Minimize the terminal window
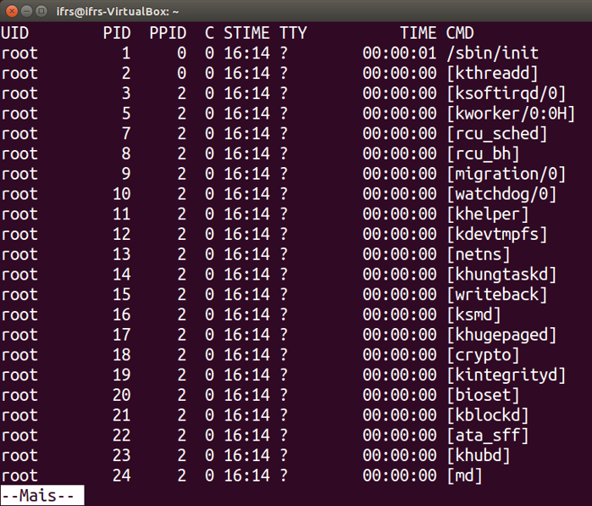The image size is (592, 506). tap(26, 11)
